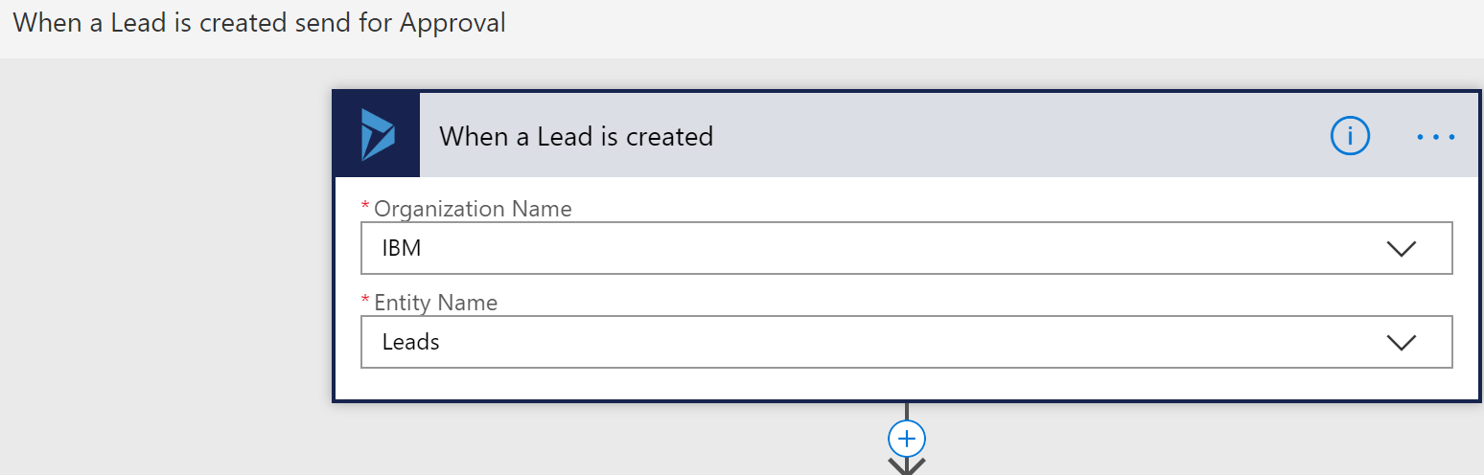Open the trigger info icon
The width and height of the screenshot is (1484, 475).
1350,137
